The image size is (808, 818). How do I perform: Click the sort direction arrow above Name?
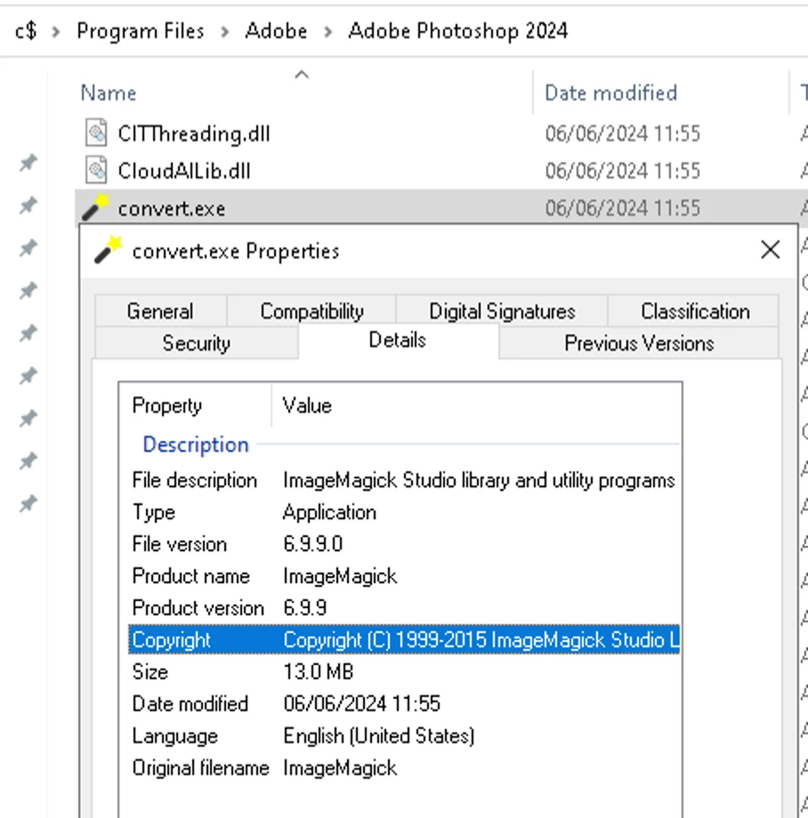click(x=302, y=75)
